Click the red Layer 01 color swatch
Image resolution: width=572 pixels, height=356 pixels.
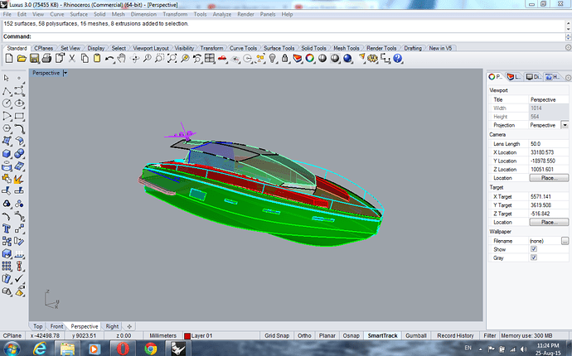pos(188,335)
